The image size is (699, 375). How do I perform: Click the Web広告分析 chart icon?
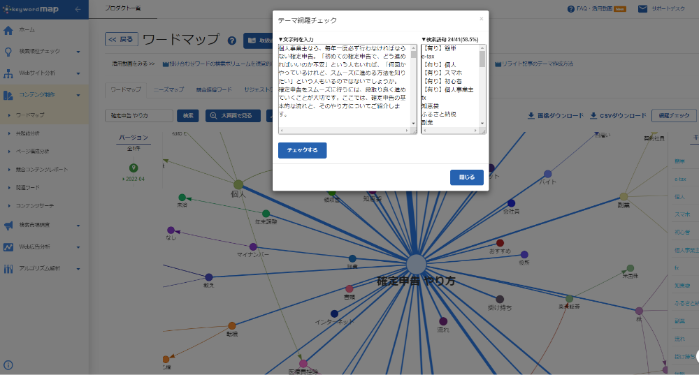[x=8, y=247]
